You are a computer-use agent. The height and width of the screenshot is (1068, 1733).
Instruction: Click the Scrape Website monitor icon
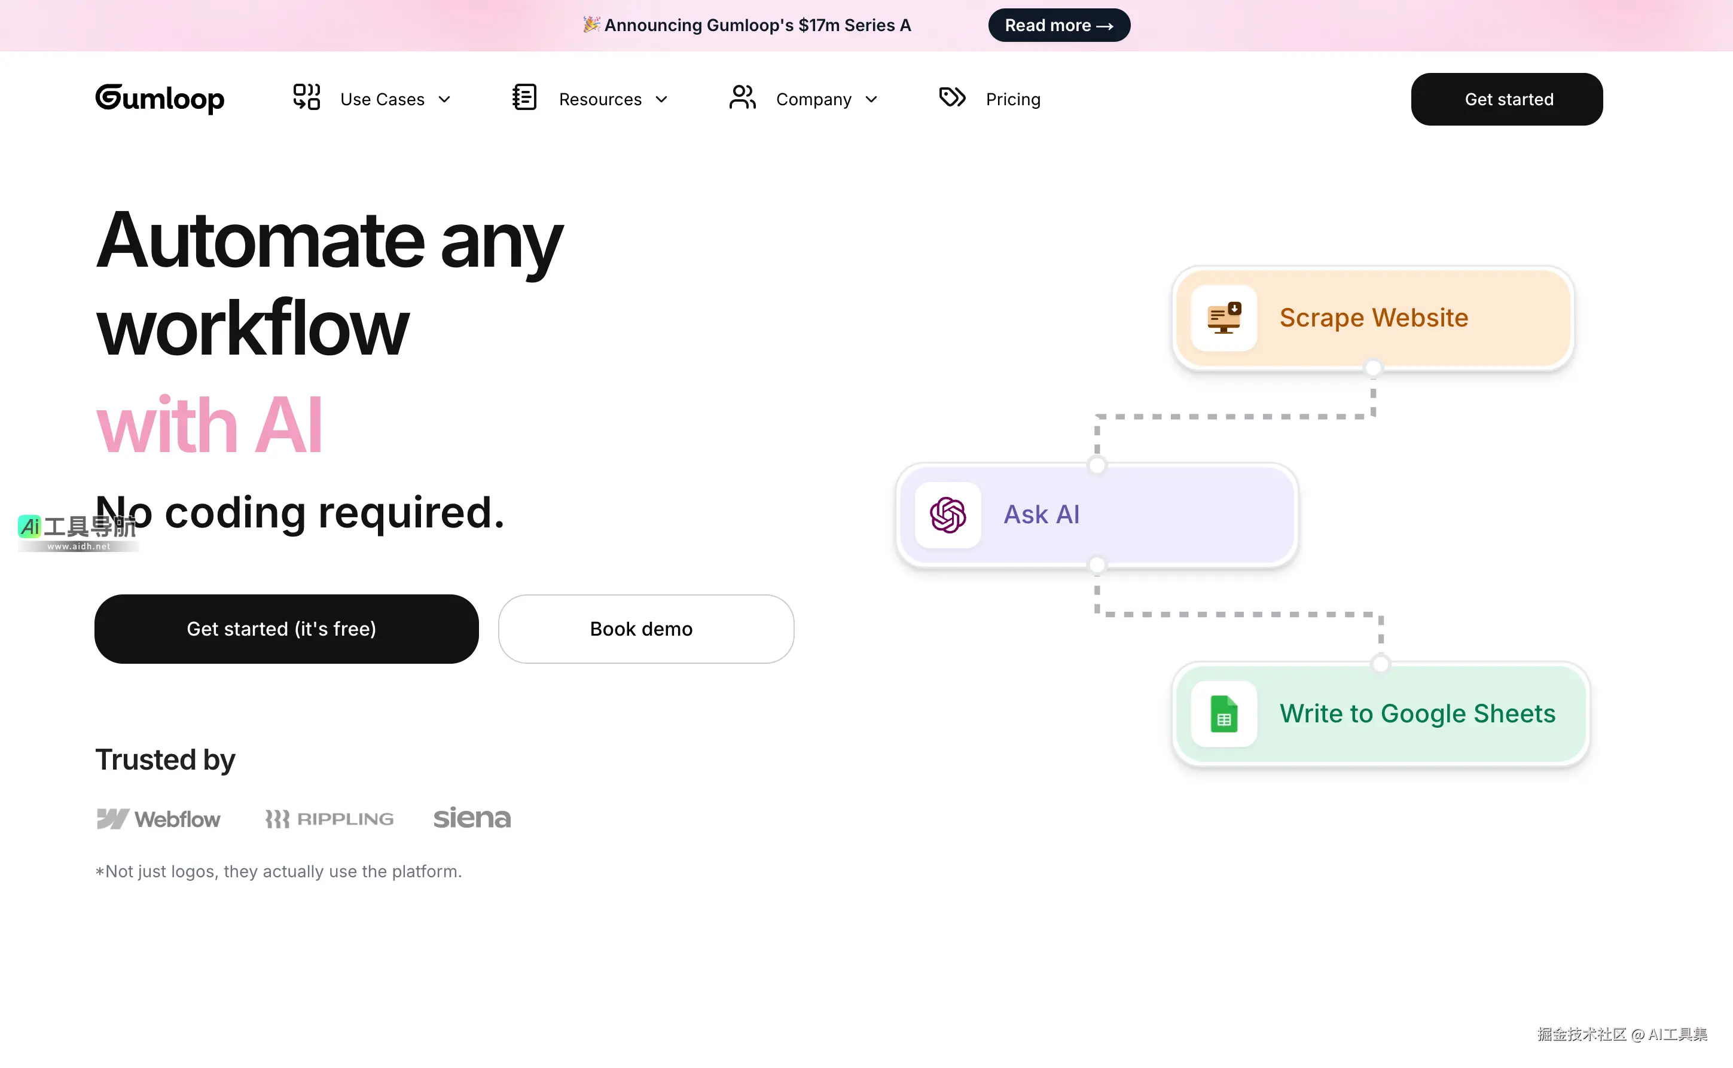[1224, 318]
